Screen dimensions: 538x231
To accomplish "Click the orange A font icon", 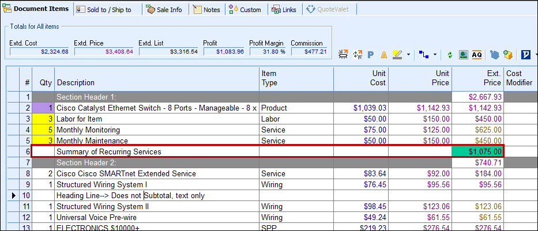I will (383, 55).
